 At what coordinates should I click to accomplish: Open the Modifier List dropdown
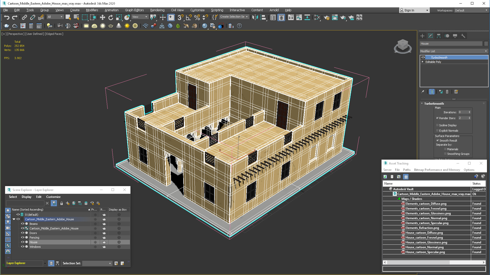[454, 51]
